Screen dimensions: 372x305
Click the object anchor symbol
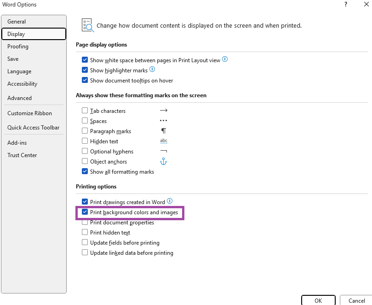click(x=163, y=161)
